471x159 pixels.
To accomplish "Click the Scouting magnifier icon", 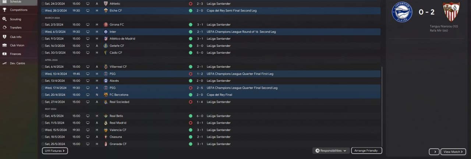I will click(x=4, y=19).
